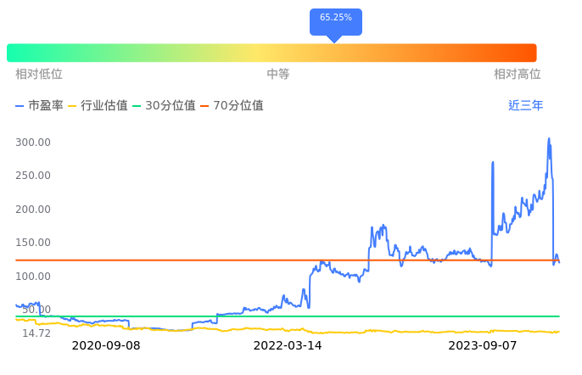Select the 相对高位 label
This screenshot has height=375, width=582.
518,75
